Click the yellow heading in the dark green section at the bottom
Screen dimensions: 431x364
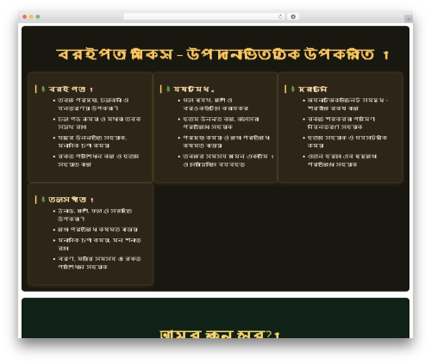point(220,334)
